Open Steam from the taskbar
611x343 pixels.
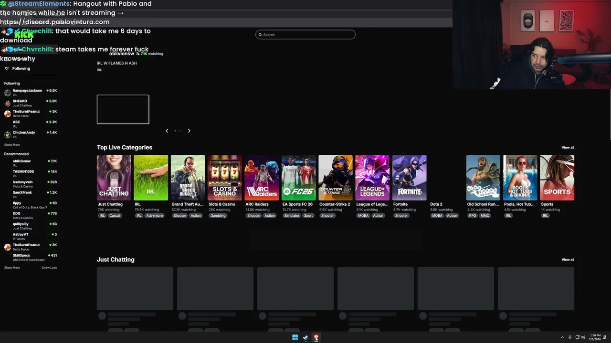coord(305,338)
